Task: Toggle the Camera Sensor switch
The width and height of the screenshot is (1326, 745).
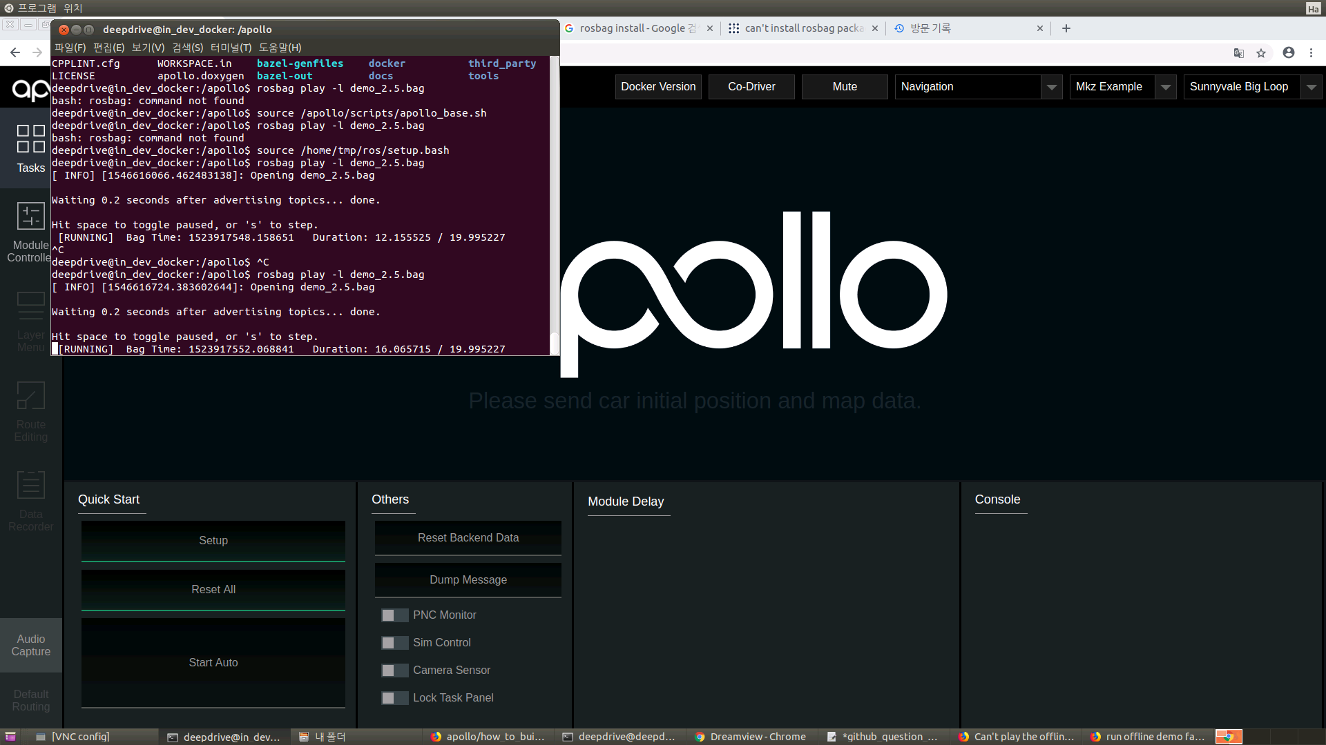Action: tap(394, 670)
